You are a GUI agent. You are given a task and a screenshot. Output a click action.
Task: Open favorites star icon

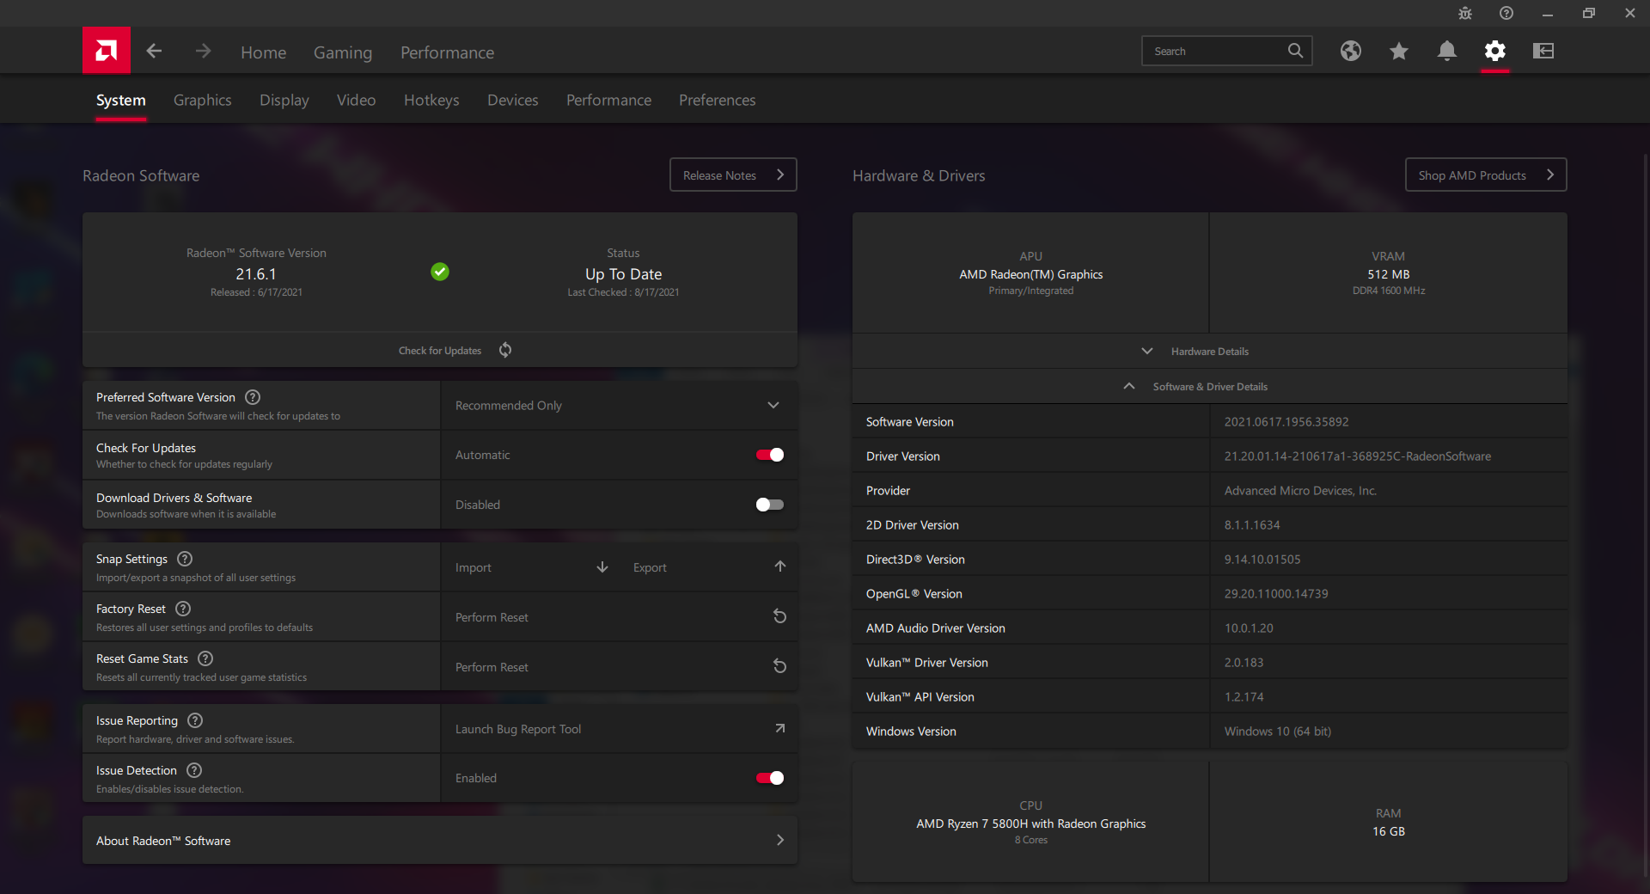(1398, 52)
